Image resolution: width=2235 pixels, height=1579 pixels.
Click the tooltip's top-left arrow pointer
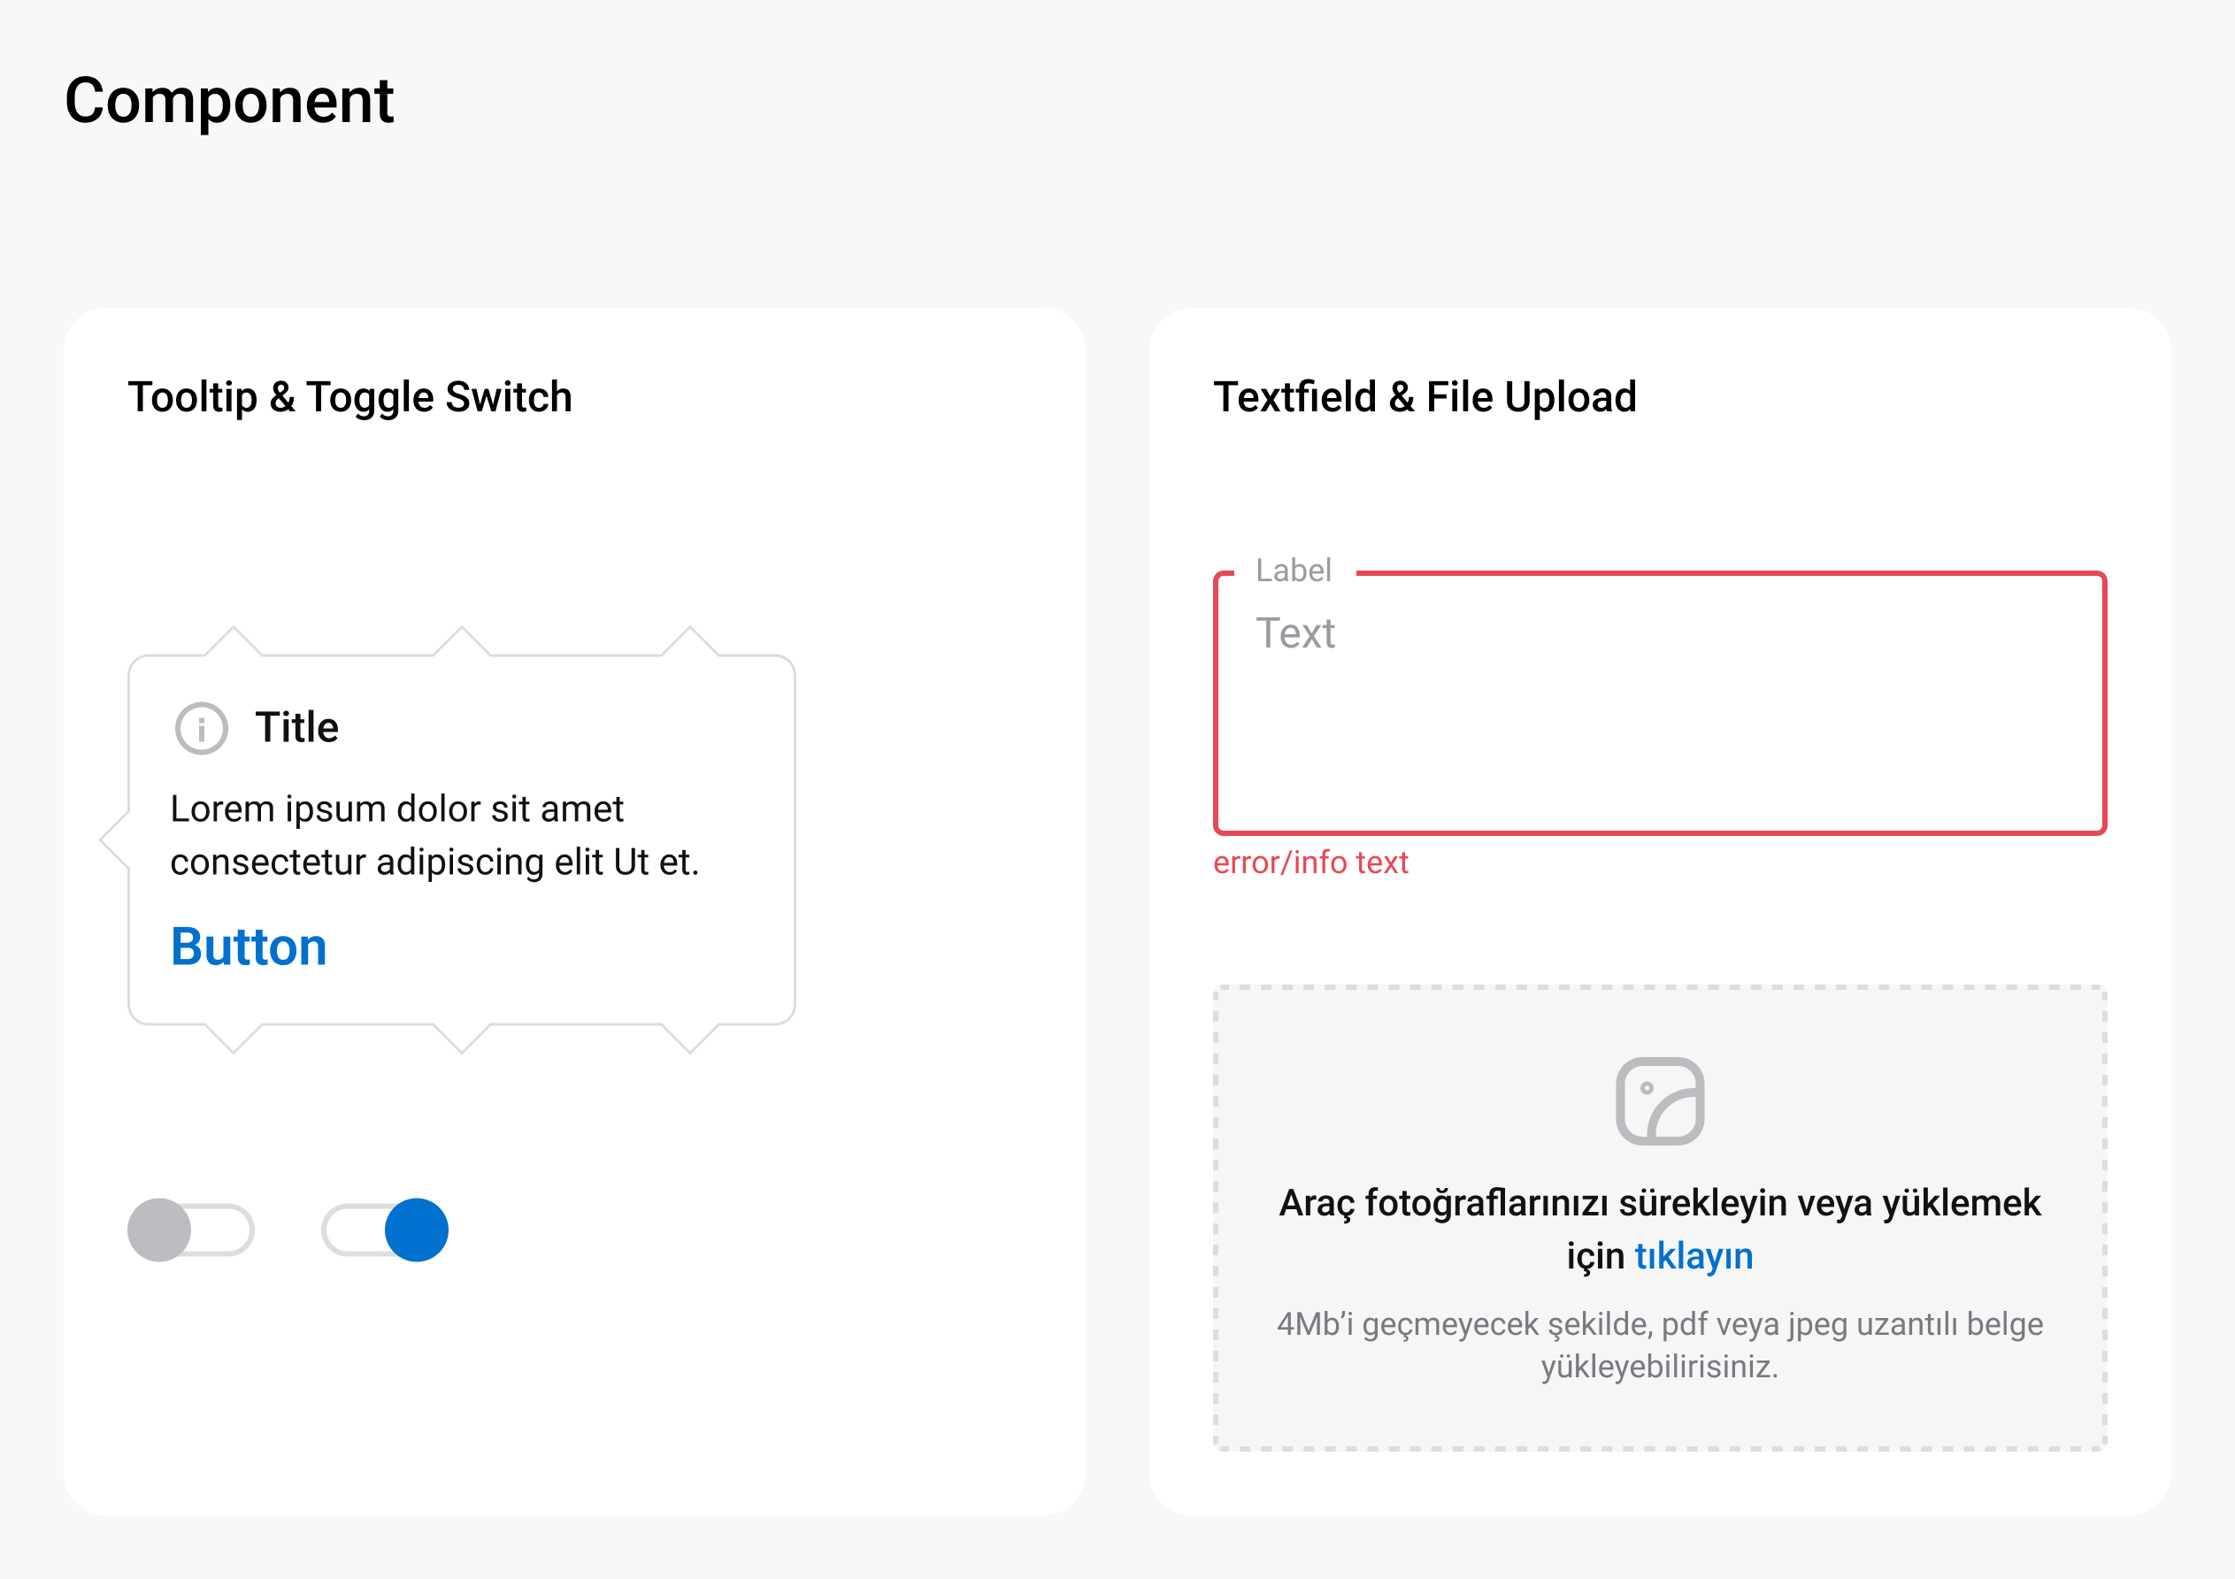pos(234,641)
